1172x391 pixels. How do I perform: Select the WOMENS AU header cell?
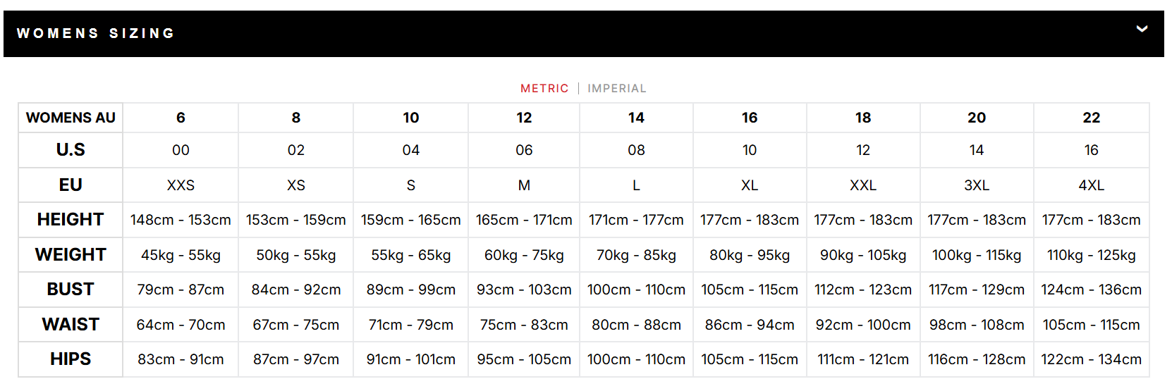71,118
